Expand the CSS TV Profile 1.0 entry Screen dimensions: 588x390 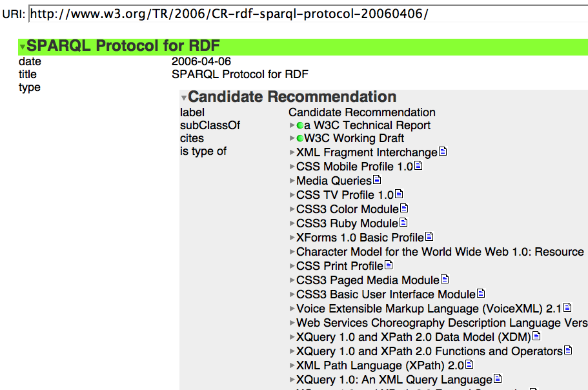click(x=292, y=195)
